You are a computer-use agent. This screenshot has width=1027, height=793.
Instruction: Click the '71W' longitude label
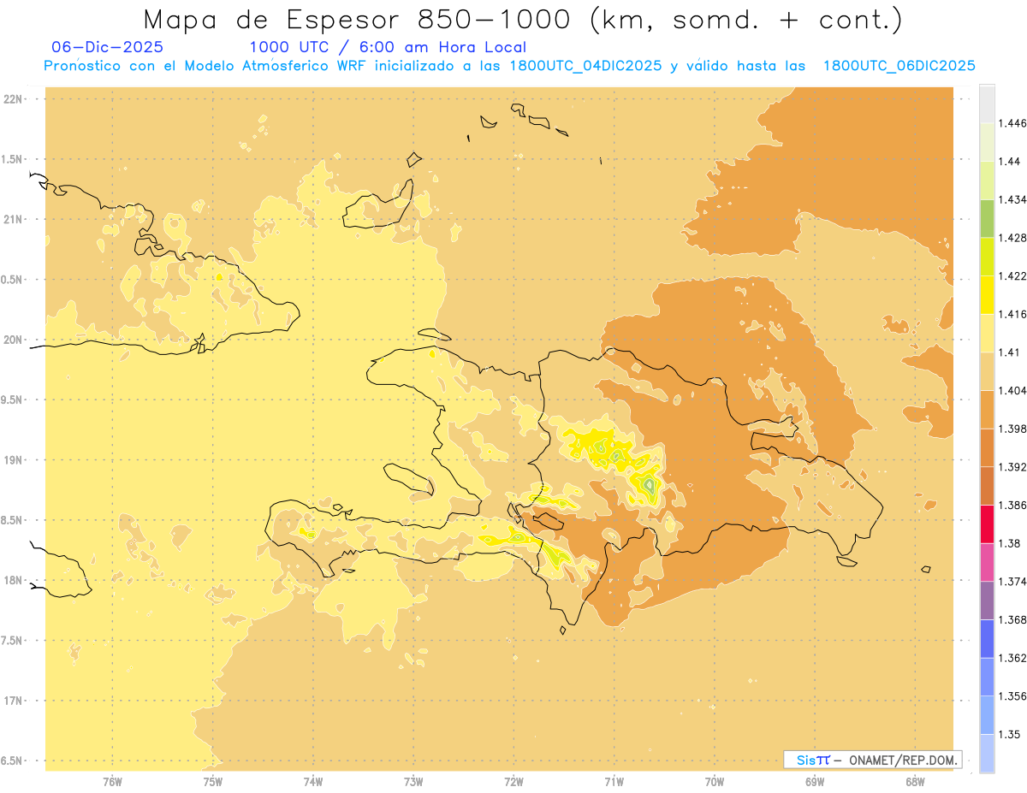point(614,781)
